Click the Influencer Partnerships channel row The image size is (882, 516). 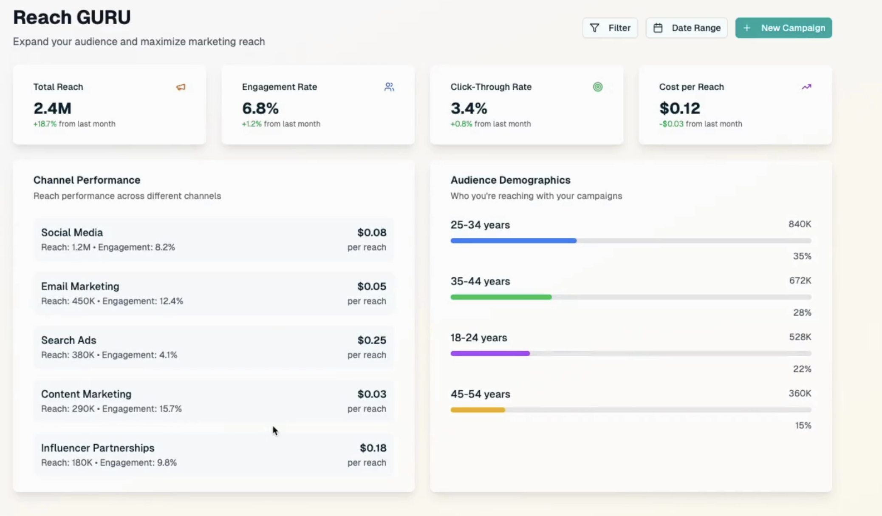pos(214,454)
